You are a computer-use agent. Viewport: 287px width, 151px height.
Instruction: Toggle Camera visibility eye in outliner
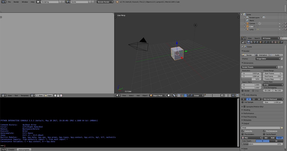pyautogui.click(x=280, y=24)
